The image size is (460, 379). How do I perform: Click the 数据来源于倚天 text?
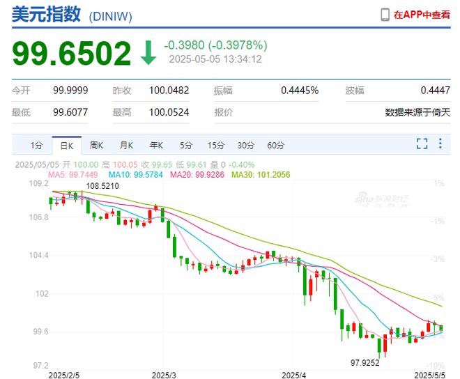coord(417,112)
